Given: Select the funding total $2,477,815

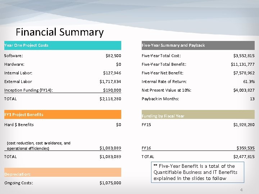Looking at the screenshot, I should tap(244, 157).
